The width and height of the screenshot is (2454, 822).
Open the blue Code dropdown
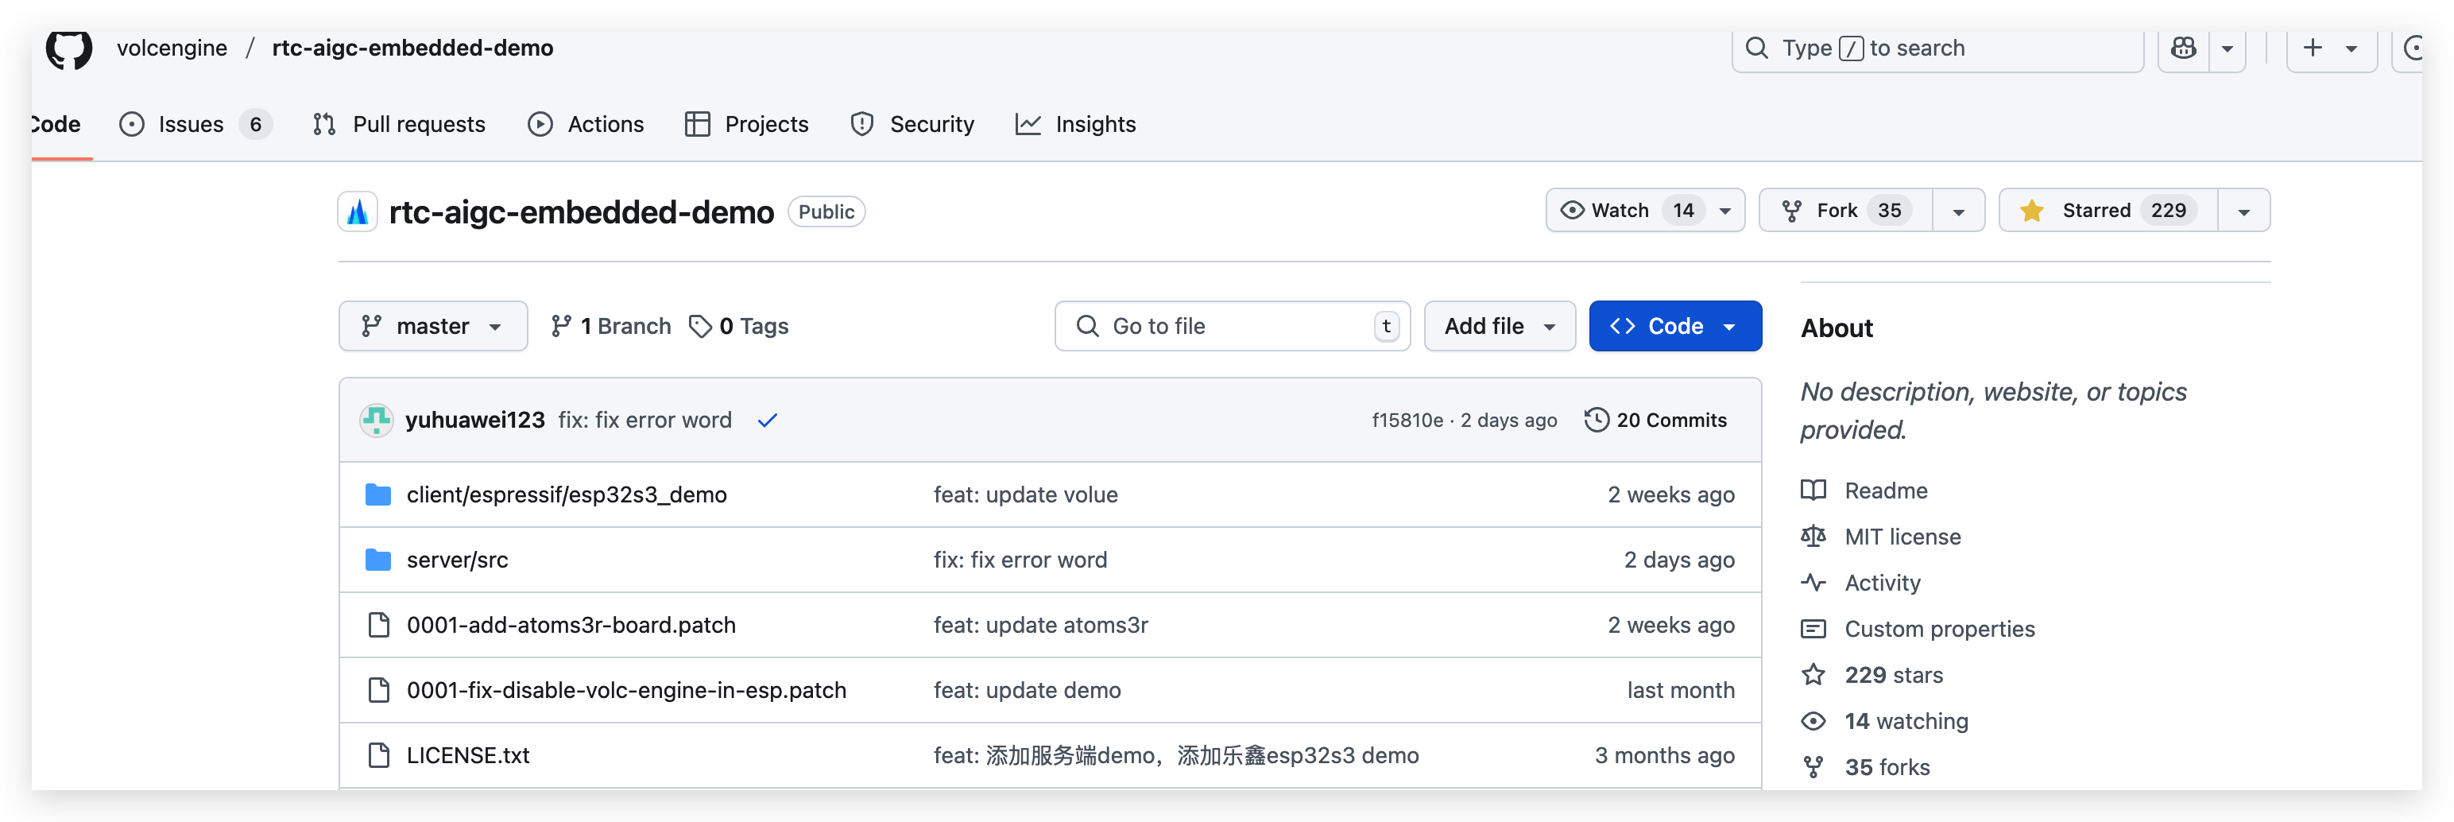1674,326
